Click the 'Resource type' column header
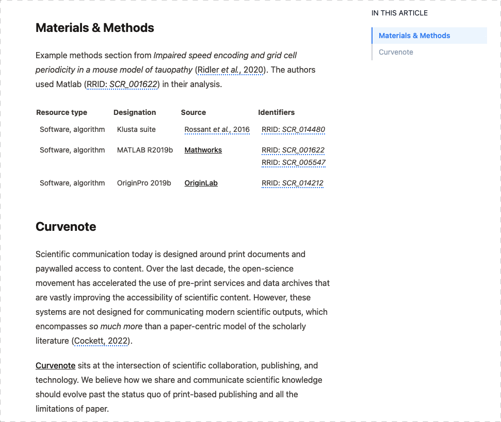Screen dimensions: 501x422 pyautogui.click(x=62, y=112)
